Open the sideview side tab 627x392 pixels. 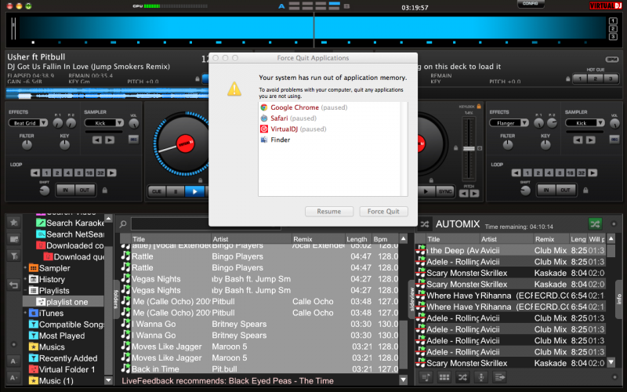pos(411,299)
